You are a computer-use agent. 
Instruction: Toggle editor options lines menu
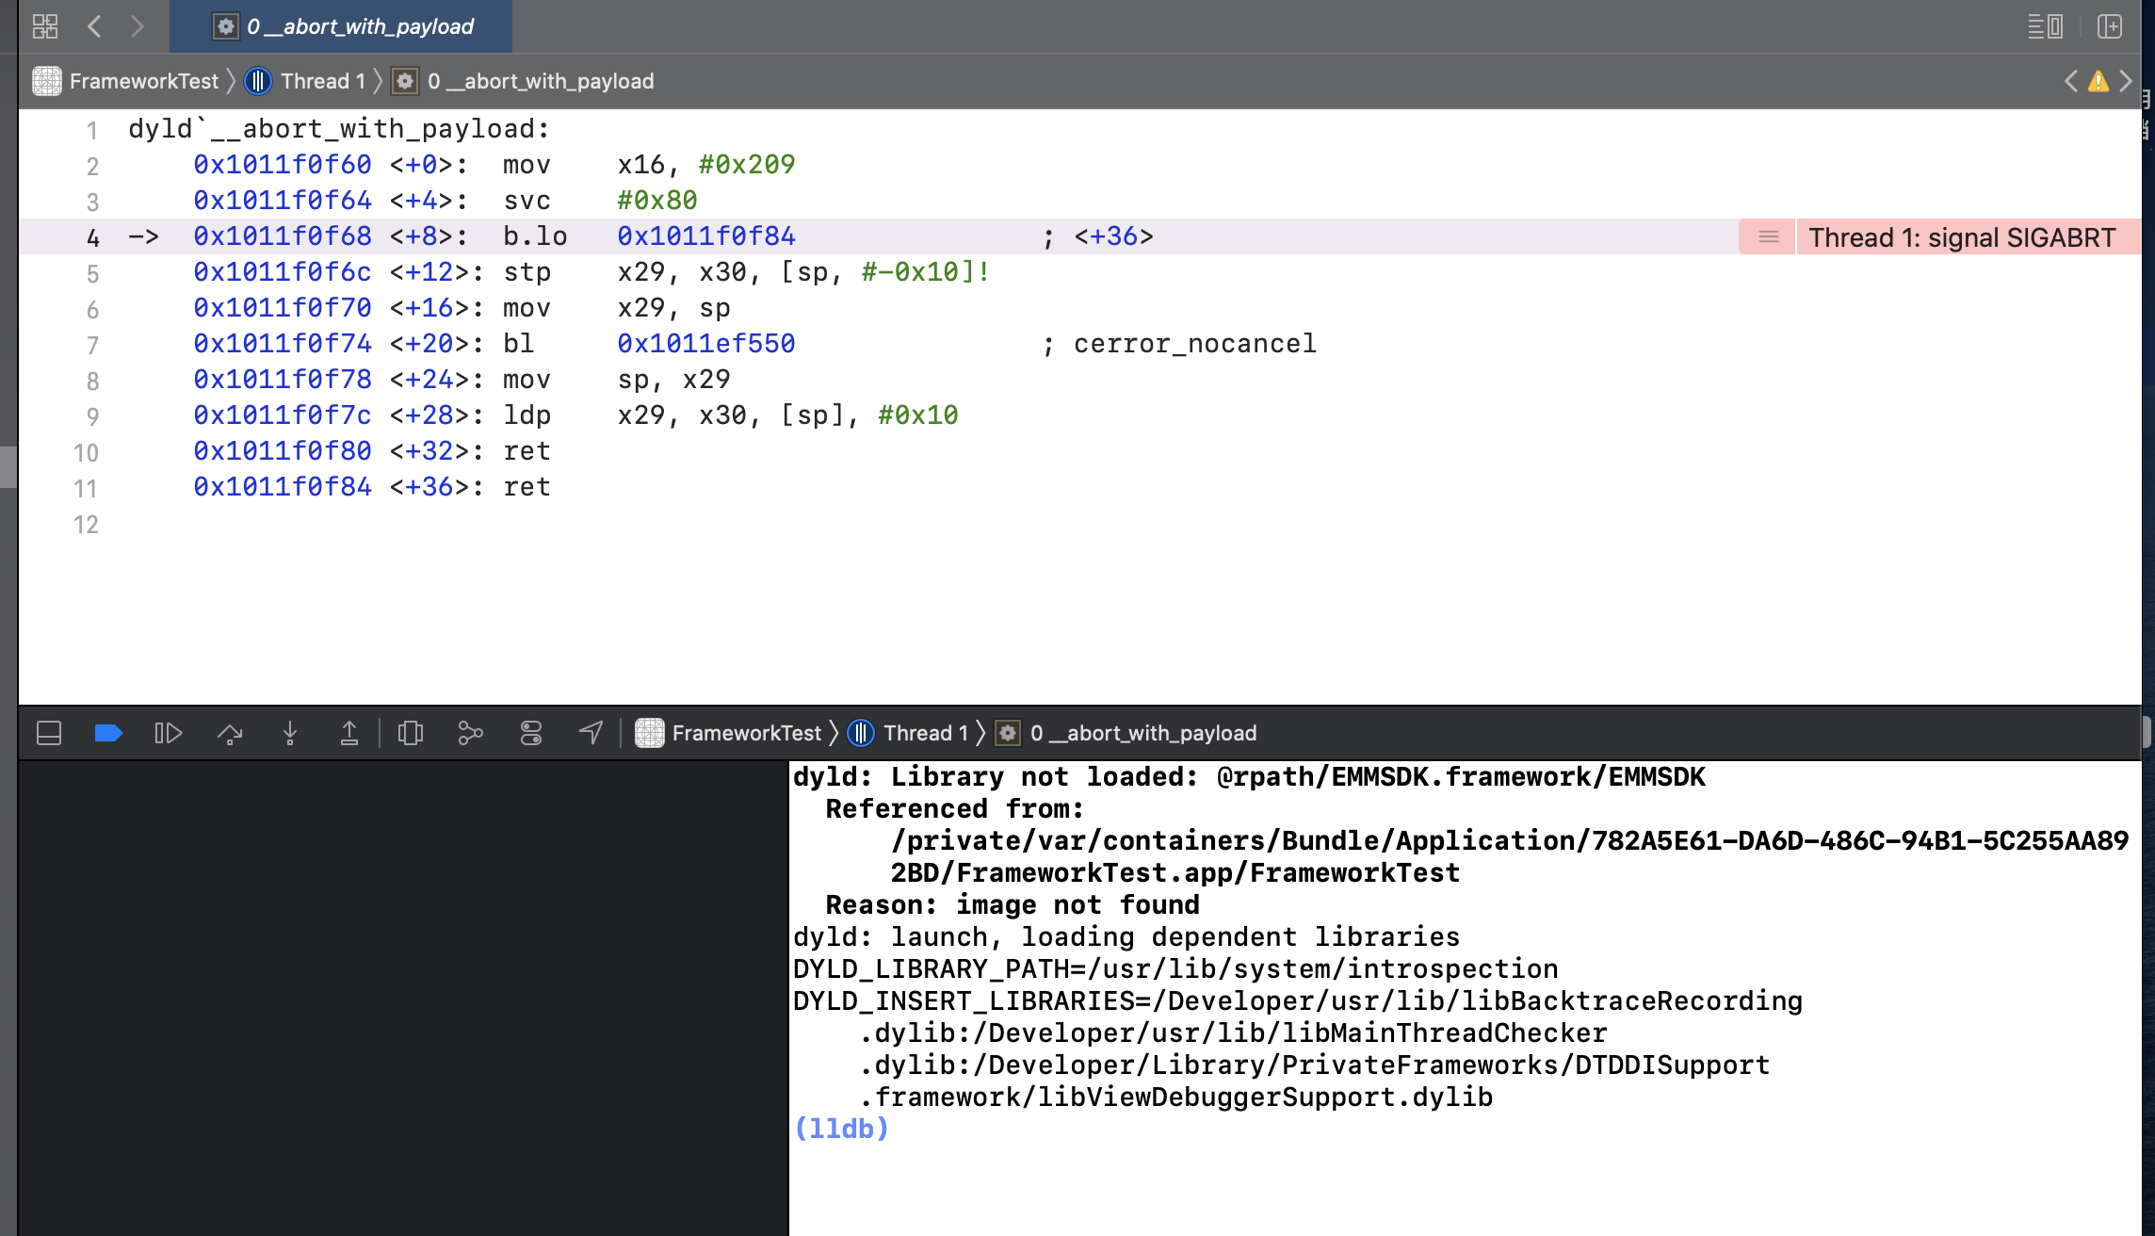point(2045,25)
